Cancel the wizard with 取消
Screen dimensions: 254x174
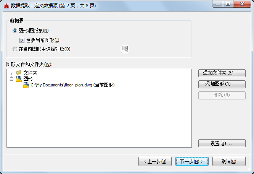click(x=229, y=161)
